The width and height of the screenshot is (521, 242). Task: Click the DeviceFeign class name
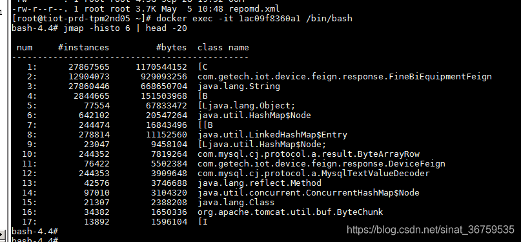click(322, 164)
